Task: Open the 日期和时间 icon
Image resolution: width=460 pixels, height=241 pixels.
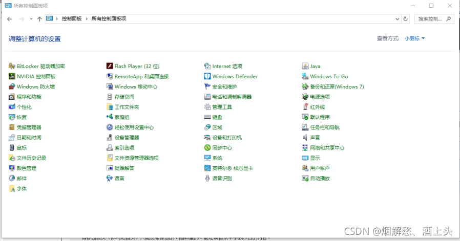Action: coord(12,138)
